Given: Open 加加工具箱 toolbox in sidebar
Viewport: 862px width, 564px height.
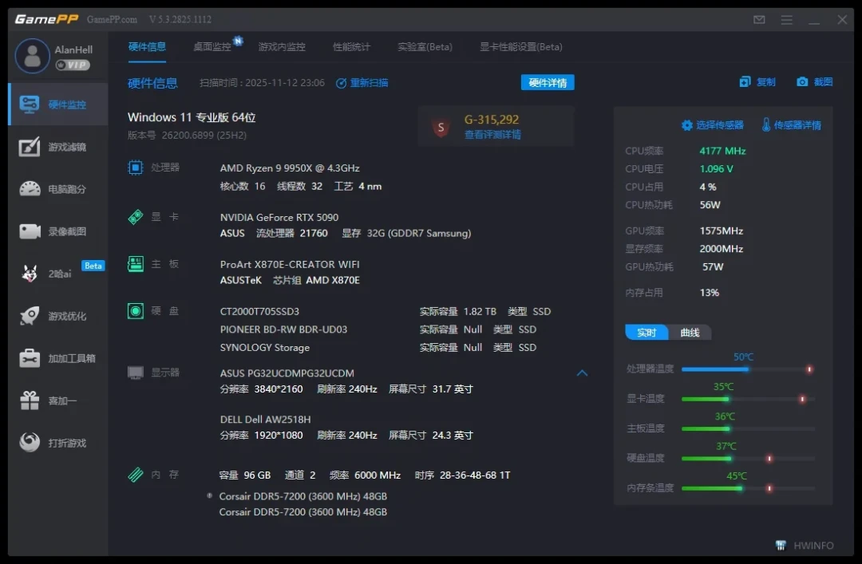Looking at the screenshot, I should pyautogui.click(x=58, y=358).
